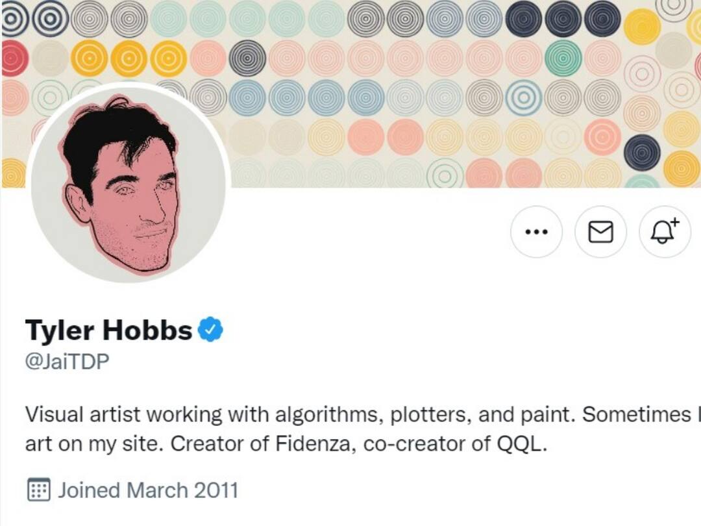The image size is (701, 526).
Task: Open the three-dot more options menu
Action: point(536,232)
